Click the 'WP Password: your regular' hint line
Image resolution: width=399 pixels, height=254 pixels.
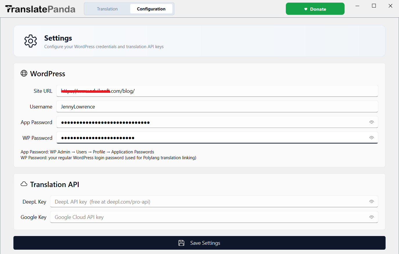109,158
